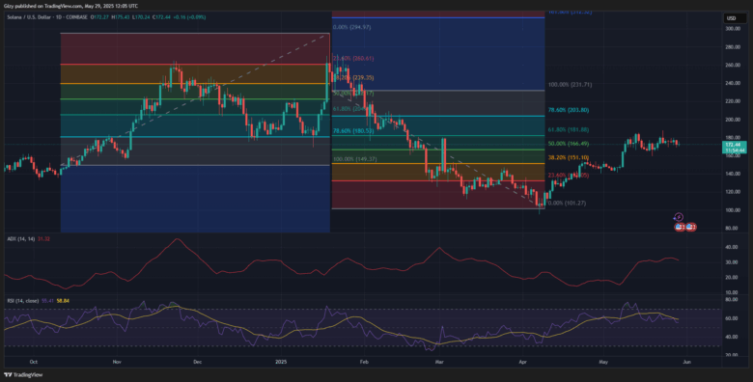Click the Feb label on time axis
The height and width of the screenshot is (382, 753).
click(x=364, y=363)
